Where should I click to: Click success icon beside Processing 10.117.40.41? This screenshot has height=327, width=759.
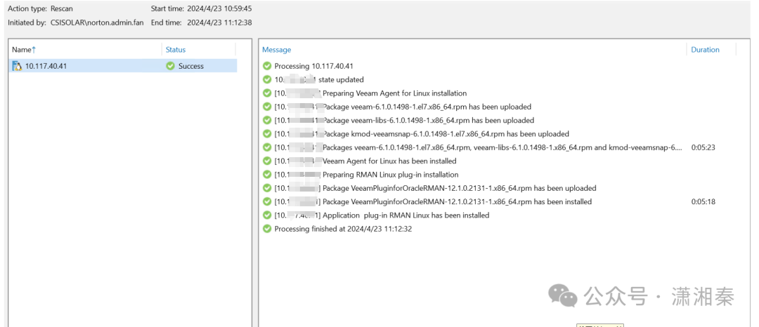coord(267,66)
